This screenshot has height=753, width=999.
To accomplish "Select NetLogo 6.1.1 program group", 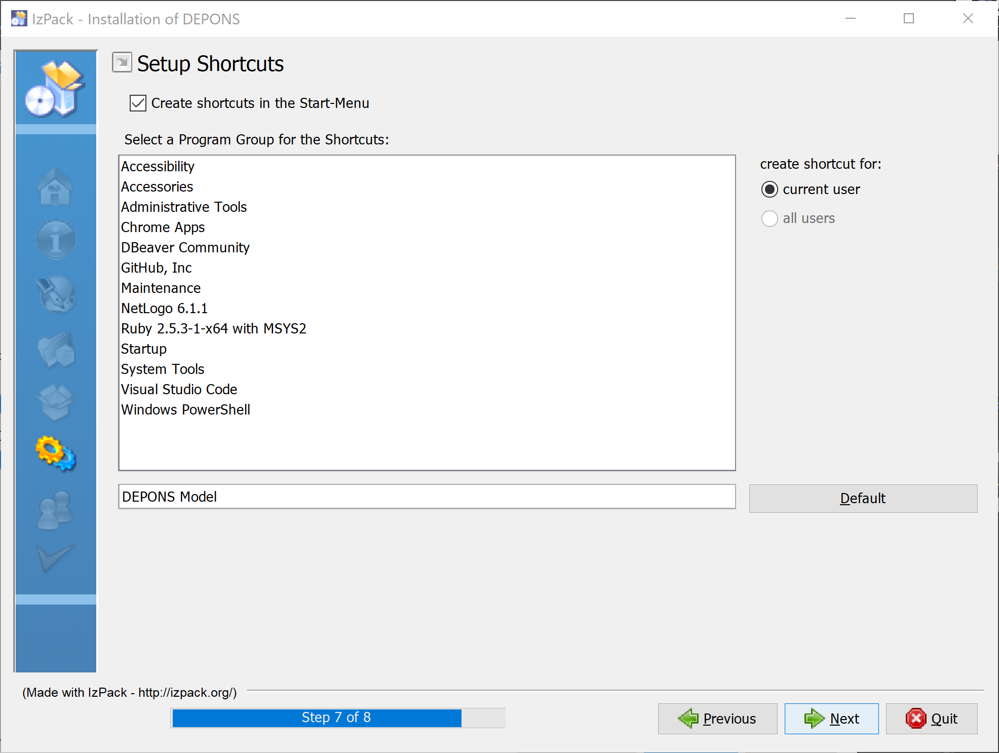I will coord(427,308).
